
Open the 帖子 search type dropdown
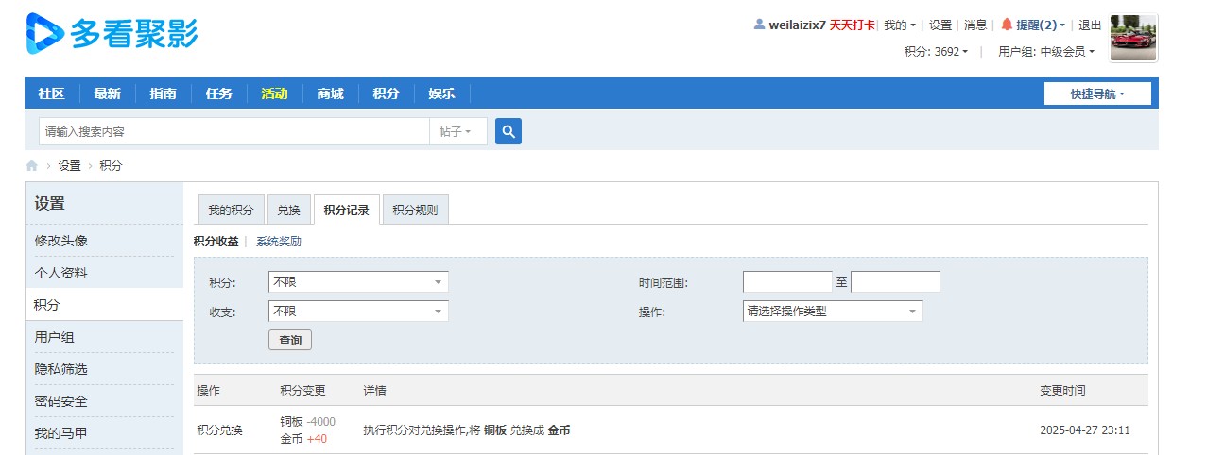pyautogui.click(x=457, y=132)
